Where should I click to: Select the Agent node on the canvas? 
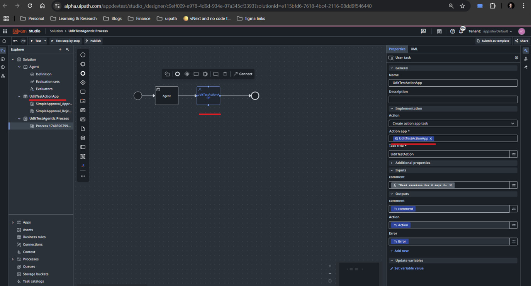(166, 96)
